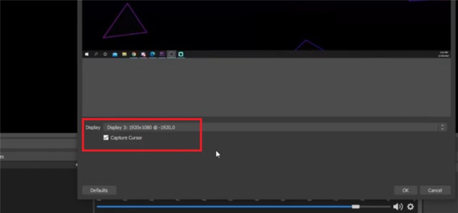Click the volume slider handle
Image resolution: width=458 pixels, height=213 pixels.
(x=356, y=207)
